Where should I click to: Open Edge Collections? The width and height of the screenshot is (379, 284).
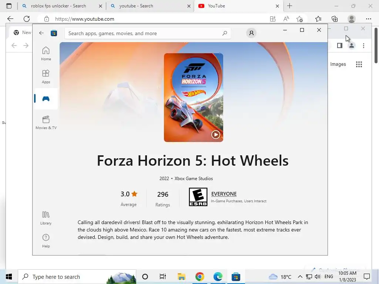click(335, 19)
